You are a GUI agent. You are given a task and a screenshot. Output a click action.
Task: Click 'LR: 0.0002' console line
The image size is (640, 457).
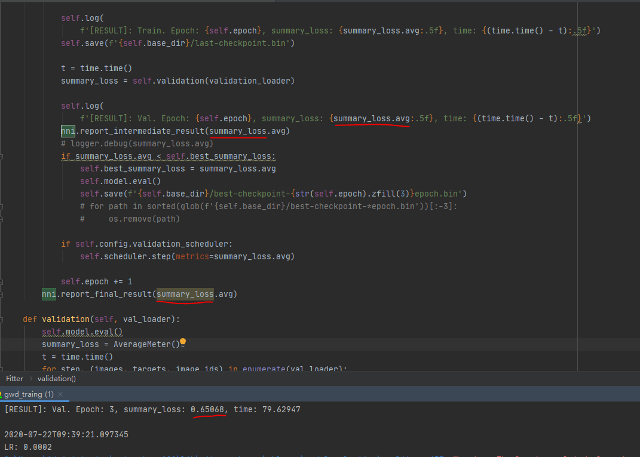click(27, 447)
